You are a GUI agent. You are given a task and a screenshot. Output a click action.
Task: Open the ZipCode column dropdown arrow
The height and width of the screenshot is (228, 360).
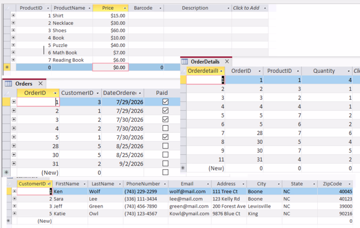coord(350,184)
